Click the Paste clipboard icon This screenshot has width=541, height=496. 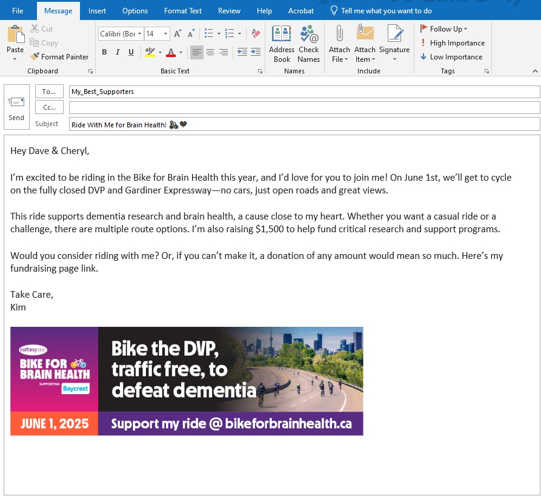[16, 34]
